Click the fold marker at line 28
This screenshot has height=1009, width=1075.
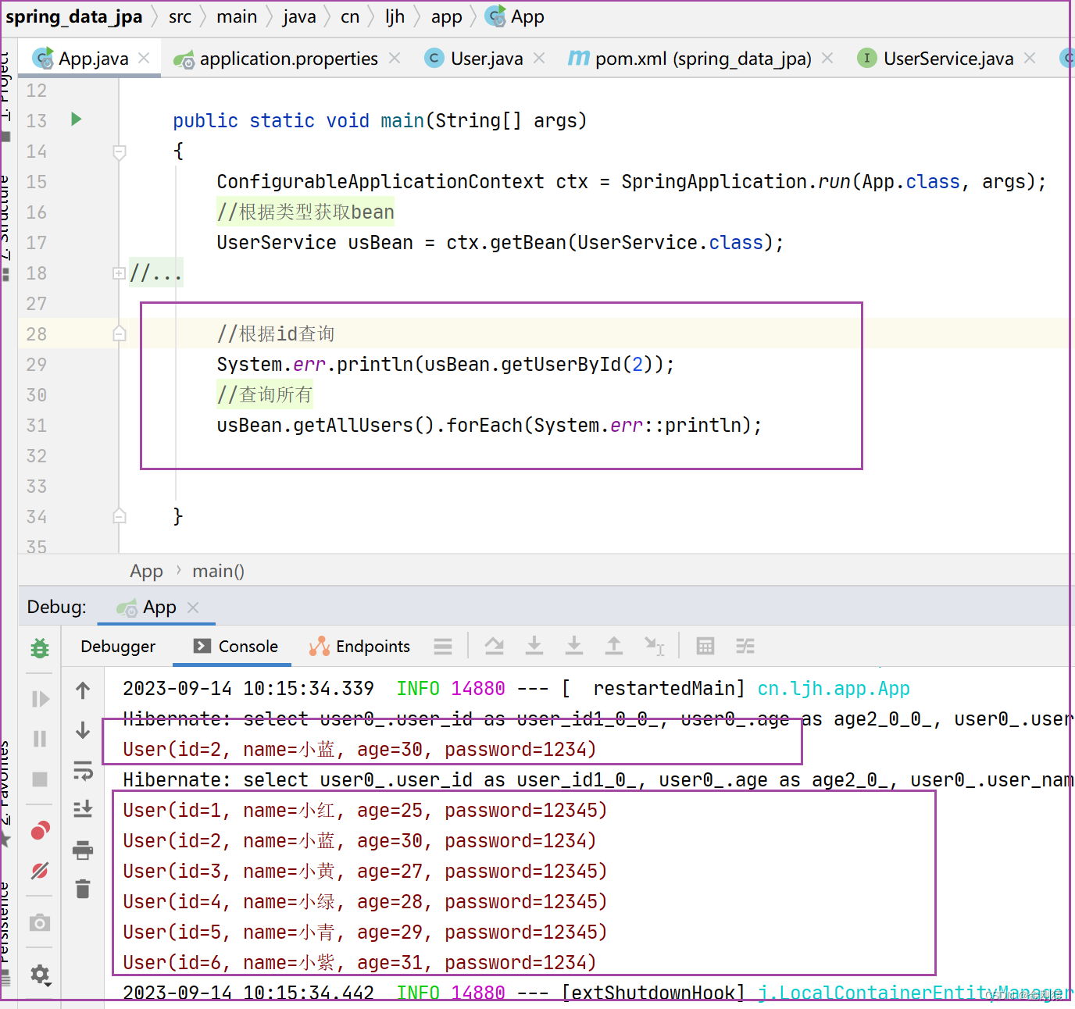click(x=120, y=333)
